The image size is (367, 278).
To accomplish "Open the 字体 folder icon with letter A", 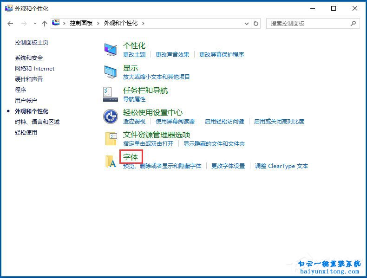I will pyautogui.click(x=111, y=162).
